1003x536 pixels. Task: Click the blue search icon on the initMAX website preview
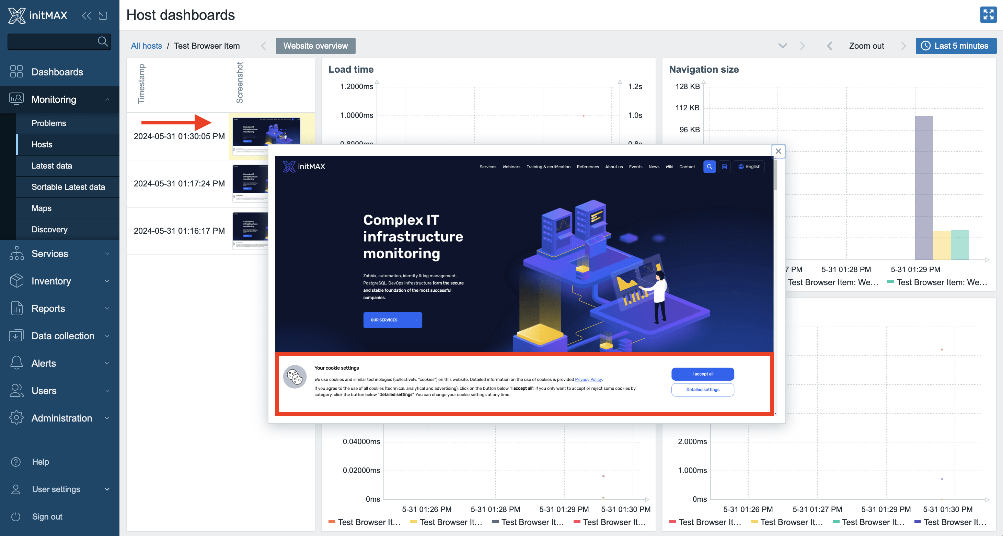[709, 166]
